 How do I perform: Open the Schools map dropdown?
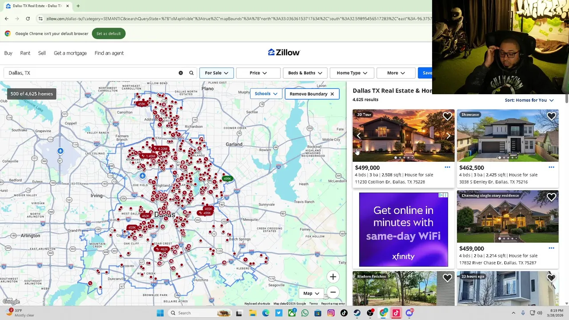[x=266, y=94]
